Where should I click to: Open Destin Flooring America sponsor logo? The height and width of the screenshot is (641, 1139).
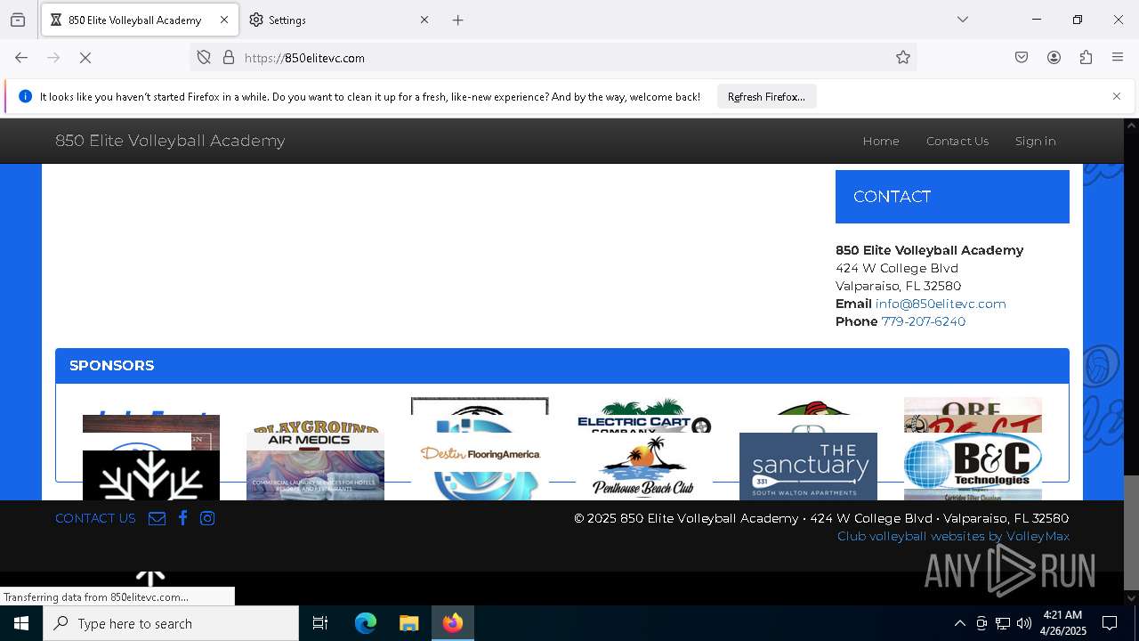pyautogui.click(x=480, y=453)
